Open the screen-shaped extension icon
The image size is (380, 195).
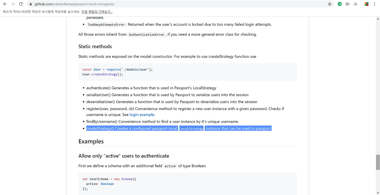[356, 4]
